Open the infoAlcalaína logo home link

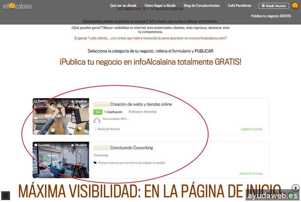[17, 6]
